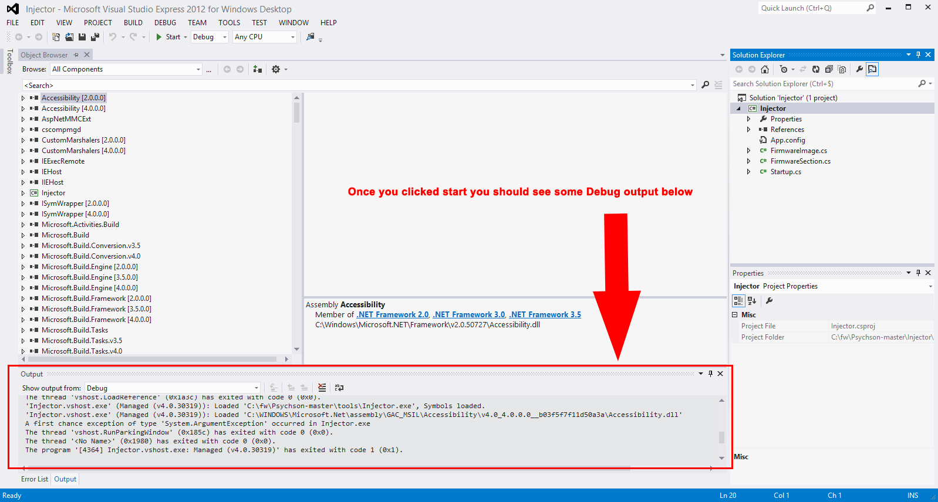
Task: Select IEExecRemote in the assembly list
Action: point(63,161)
